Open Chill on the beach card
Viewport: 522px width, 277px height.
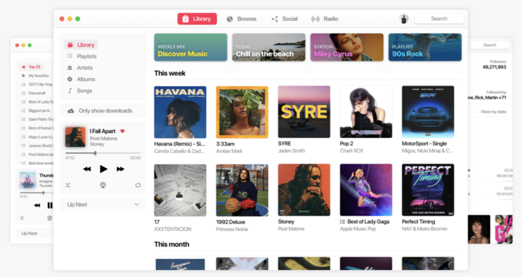point(269,47)
